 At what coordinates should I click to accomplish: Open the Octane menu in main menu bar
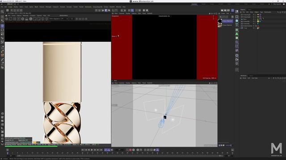(106, 7)
